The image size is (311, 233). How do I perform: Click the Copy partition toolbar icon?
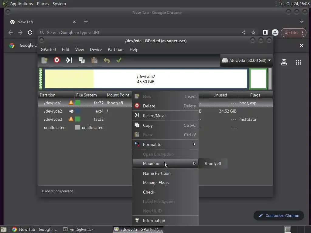point(81,60)
